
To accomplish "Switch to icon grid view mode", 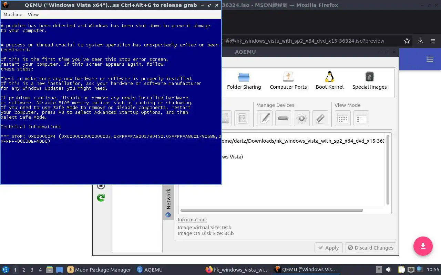I will pos(343,118).
